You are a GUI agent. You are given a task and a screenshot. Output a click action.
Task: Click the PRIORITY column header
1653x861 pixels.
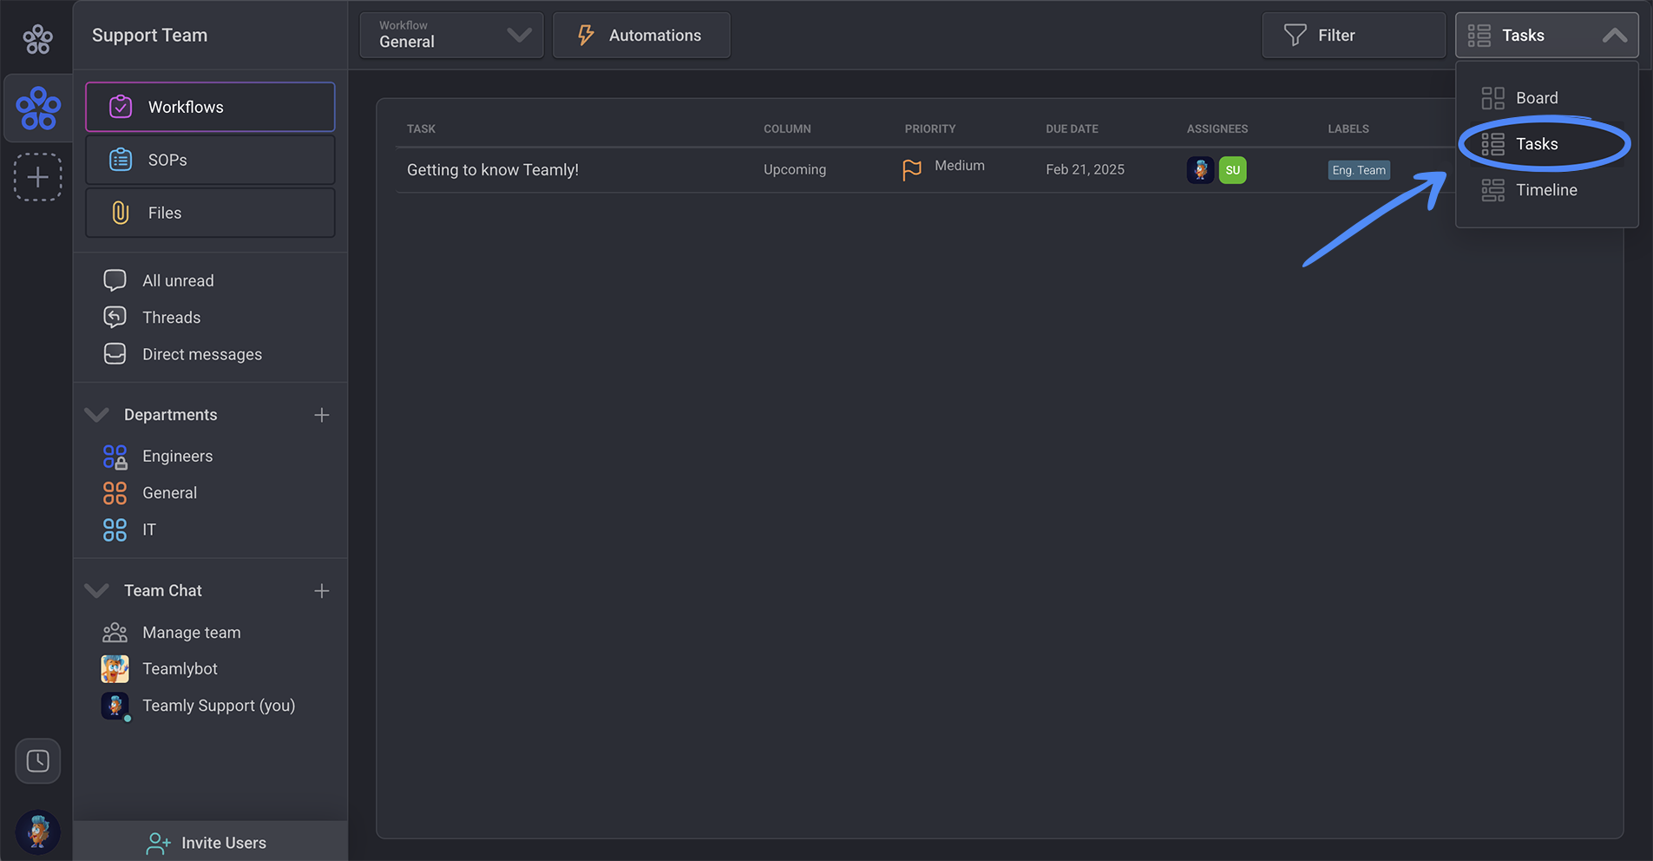(930, 129)
